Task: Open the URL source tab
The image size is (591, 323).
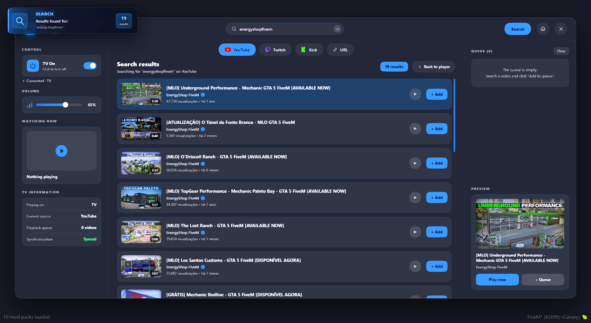Action: tap(340, 50)
